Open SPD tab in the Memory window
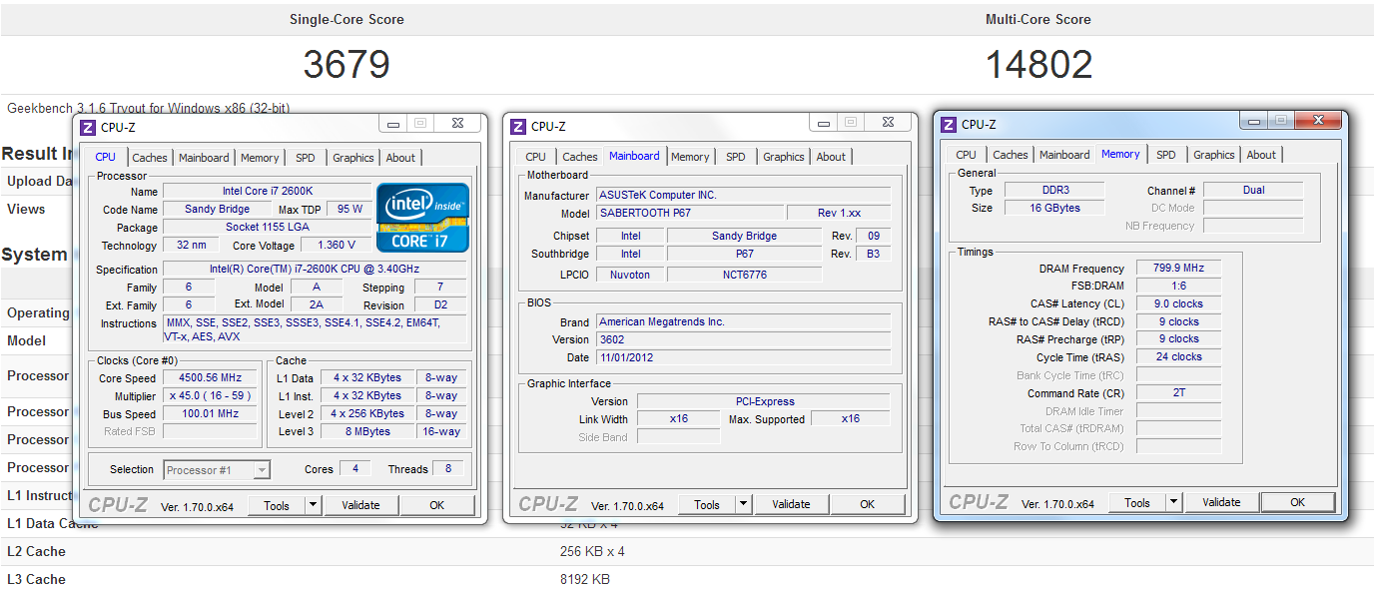This screenshot has height=590, width=1374. click(1166, 155)
